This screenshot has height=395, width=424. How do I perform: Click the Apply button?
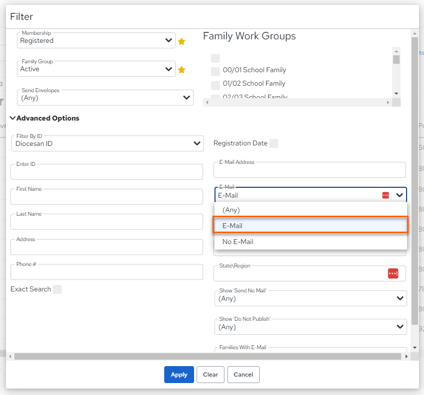click(179, 375)
